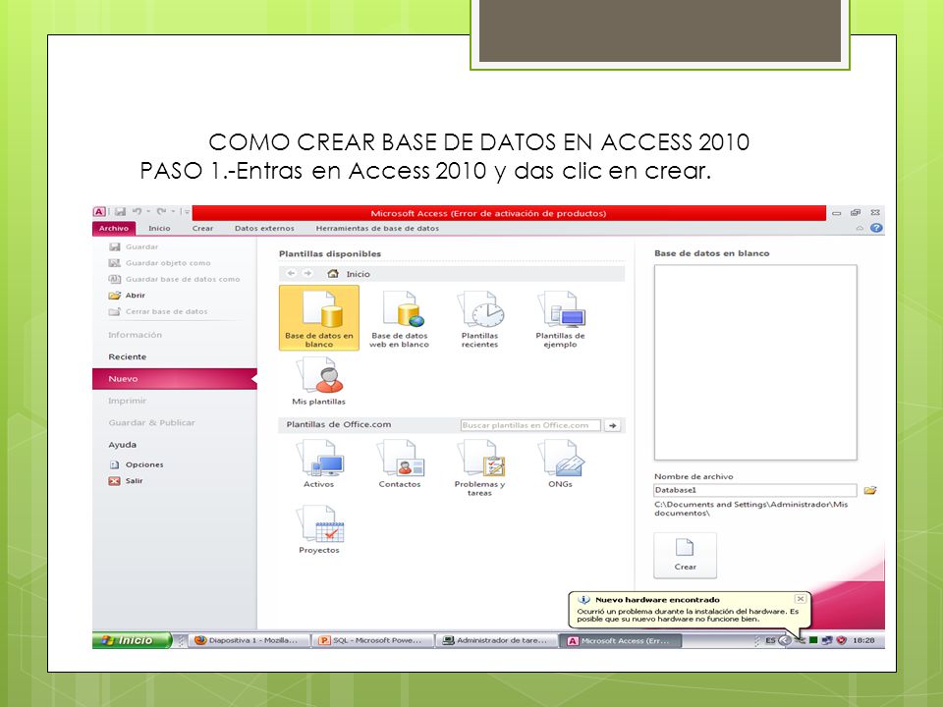Select the Contactos template
The width and height of the screenshot is (943, 707).
pos(400,462)
